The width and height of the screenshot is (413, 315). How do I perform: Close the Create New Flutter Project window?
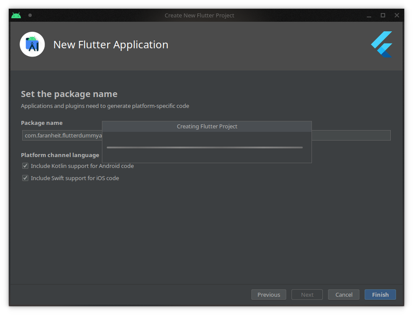point(397,16)
